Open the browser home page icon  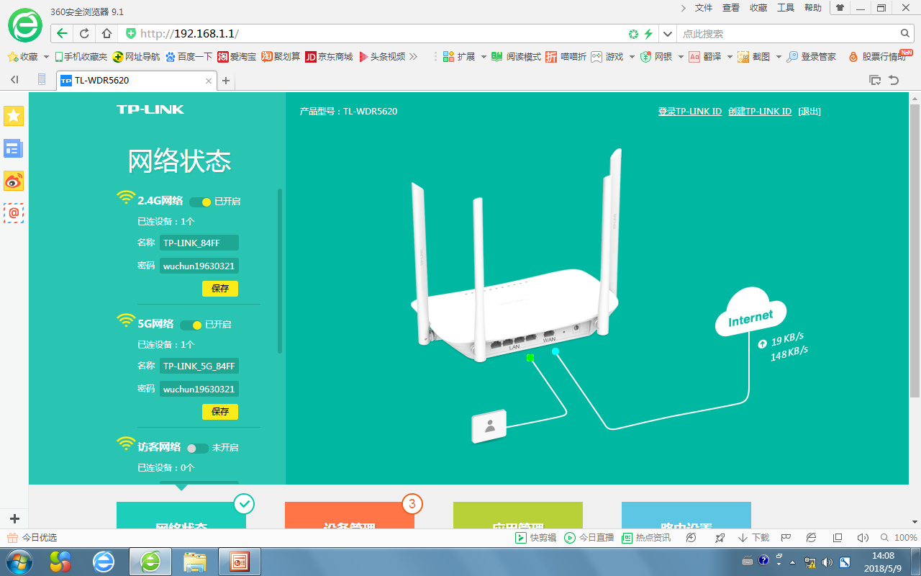[106, 33]
